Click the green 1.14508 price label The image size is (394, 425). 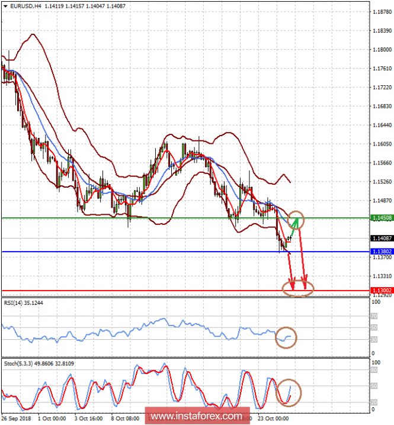click(382, 218)
